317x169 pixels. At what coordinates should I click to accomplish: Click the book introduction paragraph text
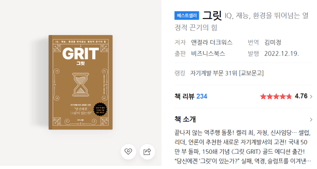242,147
